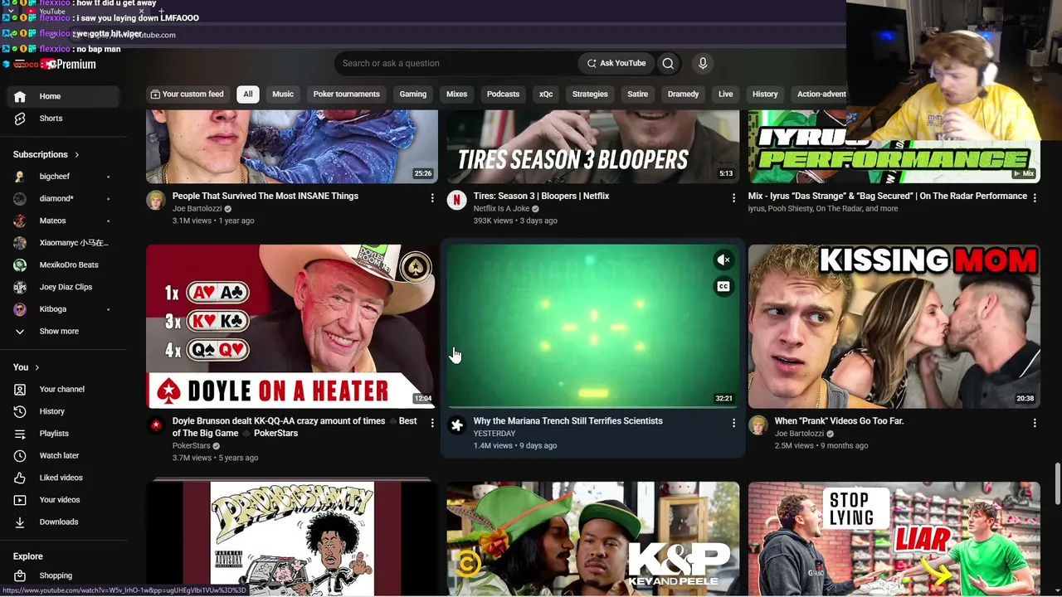Click the Netflix Is A Joke channel avatar
Viewport: 1062px width, 597px height.
pos(457,200)
